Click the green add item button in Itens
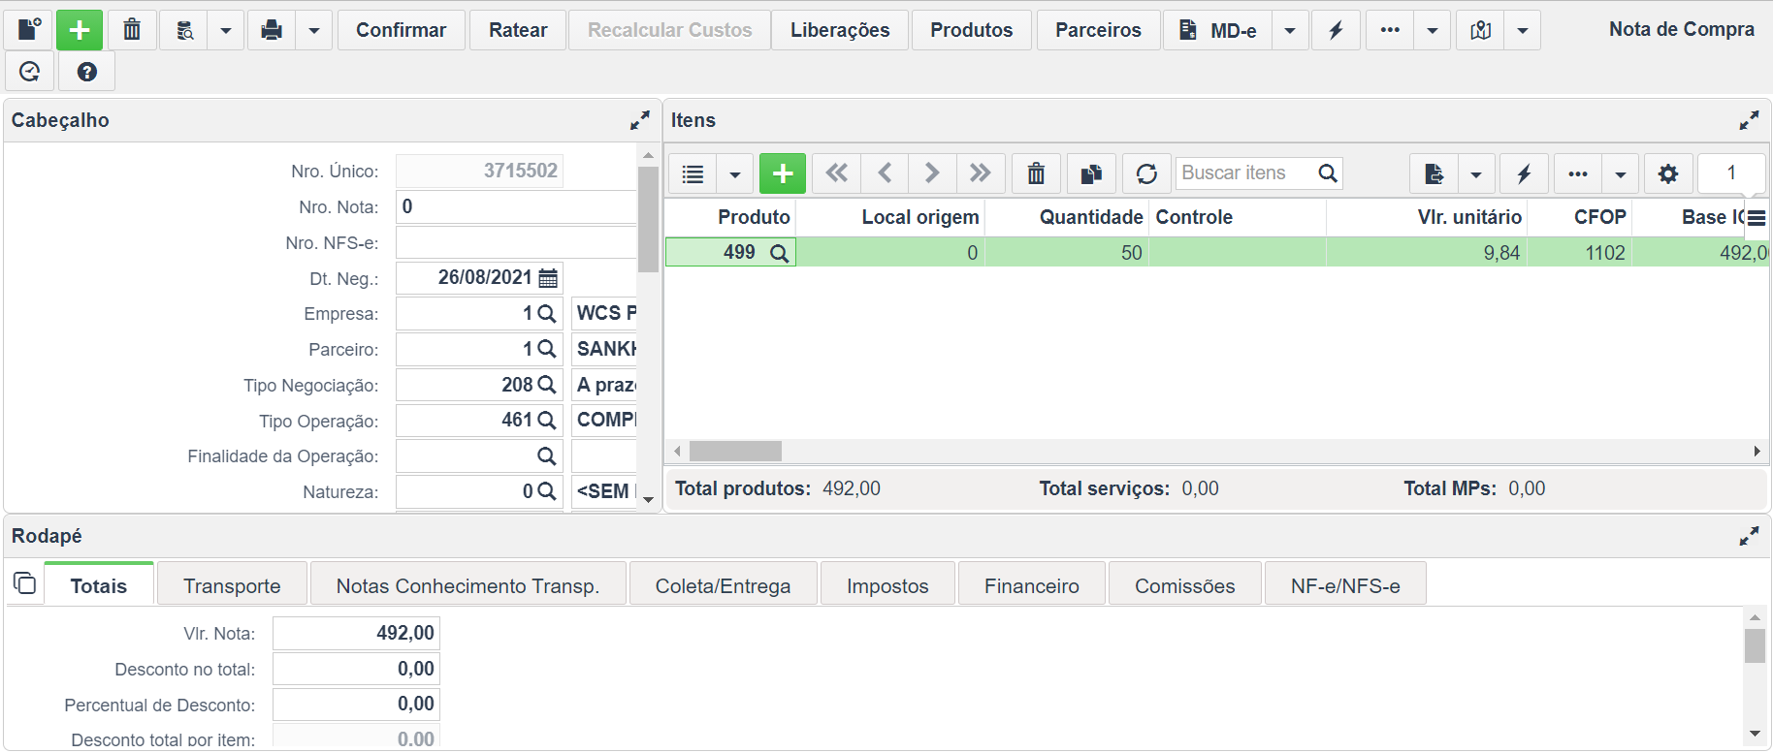 pos(783,173)
